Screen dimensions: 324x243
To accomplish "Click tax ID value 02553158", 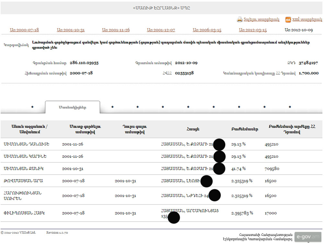I will tap(184, 73).
